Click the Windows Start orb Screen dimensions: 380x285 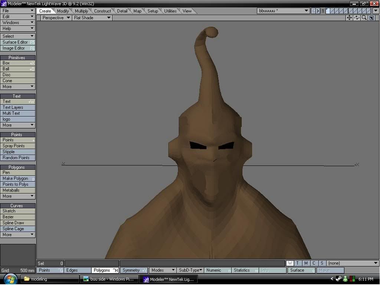pos(11,279)
